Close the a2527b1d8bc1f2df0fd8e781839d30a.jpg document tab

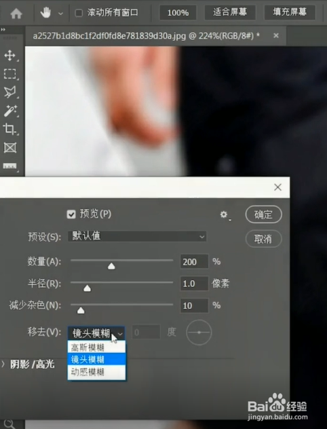tap(276, 35)
